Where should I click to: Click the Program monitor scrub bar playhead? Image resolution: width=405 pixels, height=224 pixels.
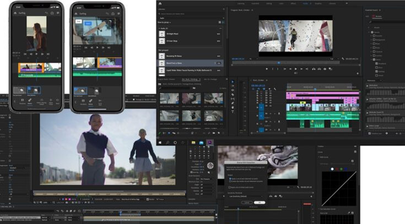tap(278, 62)
